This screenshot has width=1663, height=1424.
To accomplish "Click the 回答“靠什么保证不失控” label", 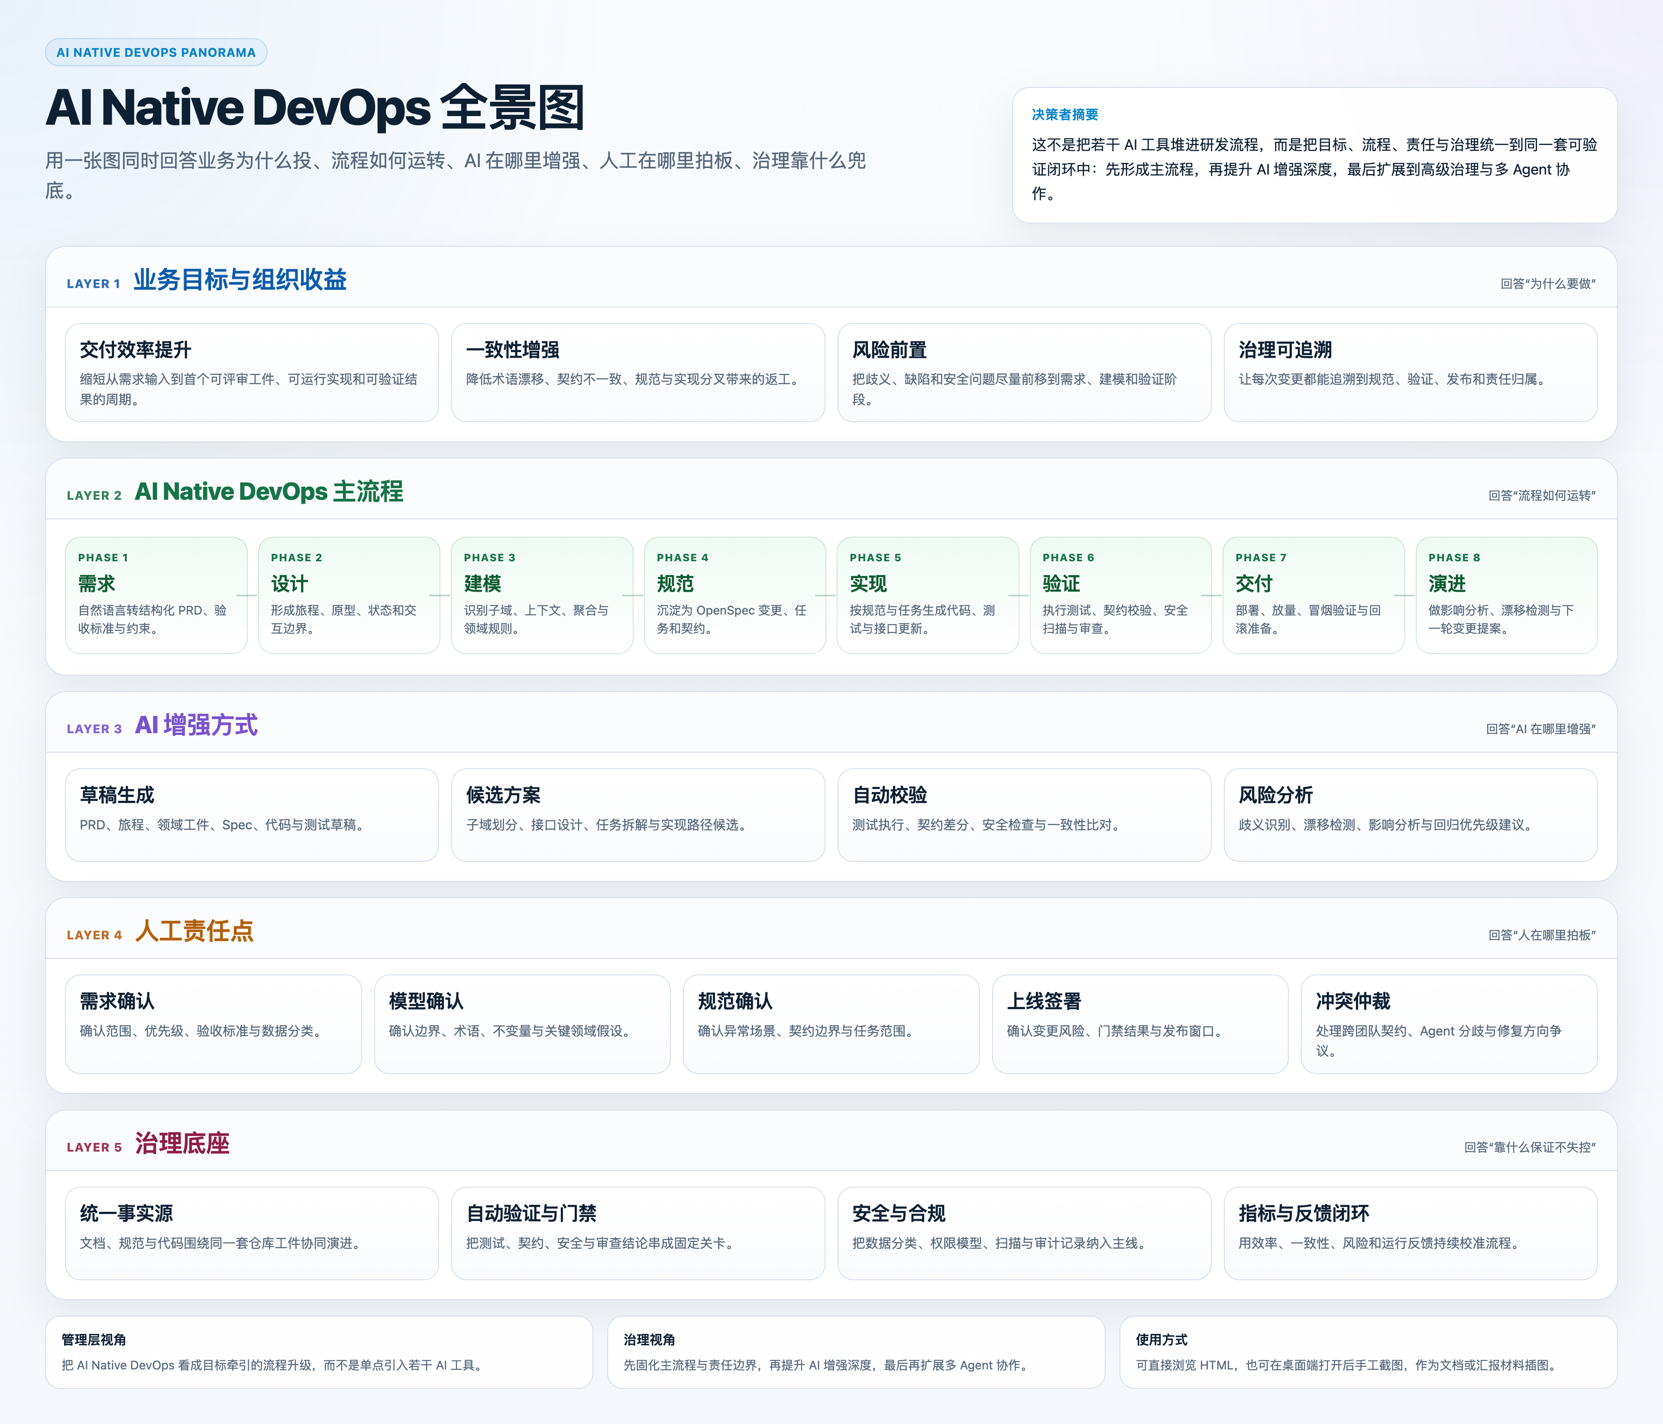I will click(x=1530, y=1147).
